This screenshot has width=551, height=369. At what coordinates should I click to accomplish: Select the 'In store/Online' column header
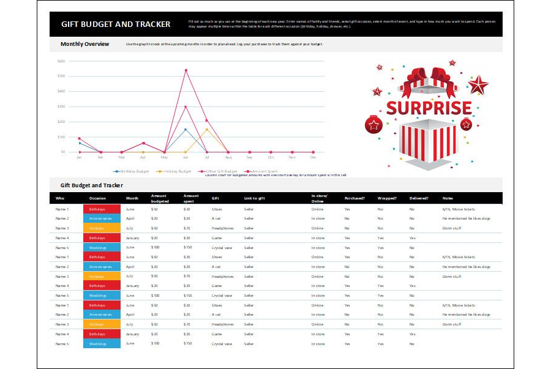319,198
